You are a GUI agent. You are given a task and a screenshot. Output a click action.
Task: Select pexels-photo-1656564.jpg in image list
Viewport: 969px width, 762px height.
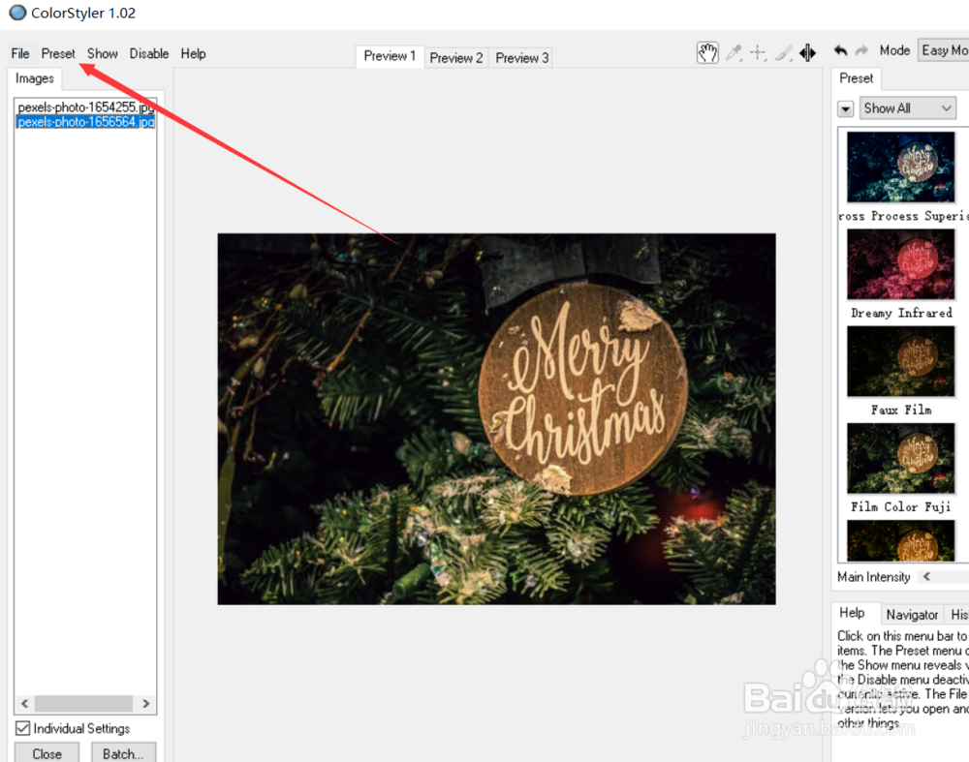pyautogui.click(x=86, y=122)
